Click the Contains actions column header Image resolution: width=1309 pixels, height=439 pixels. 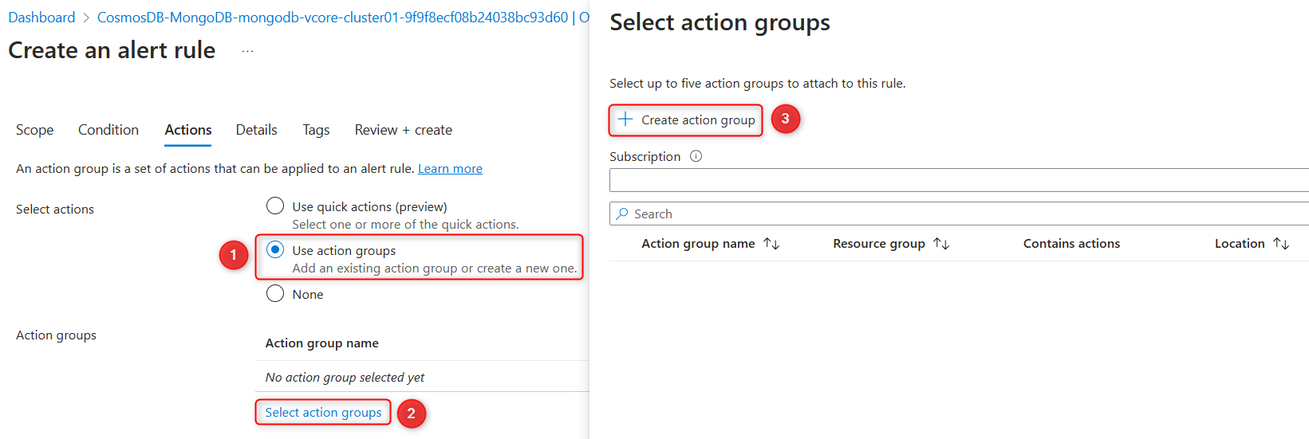1071,244
